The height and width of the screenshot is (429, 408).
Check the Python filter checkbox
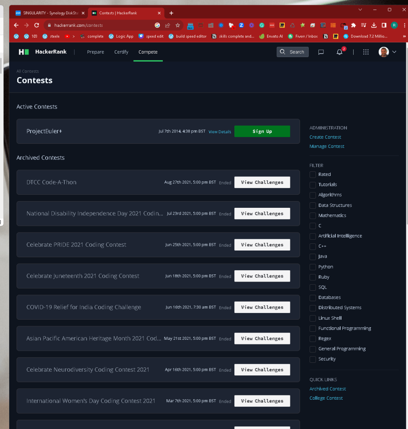click(x=313, y=267)
